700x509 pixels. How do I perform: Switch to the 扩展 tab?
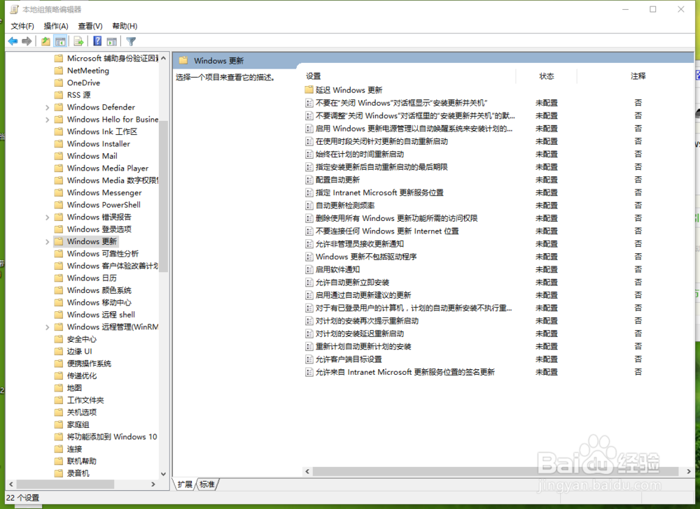pos(185,485)
